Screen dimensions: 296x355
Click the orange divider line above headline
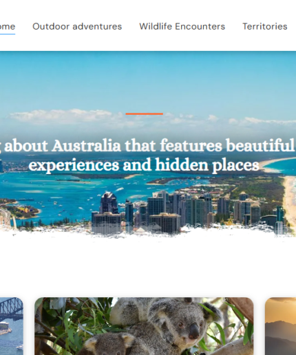tap(145, 114)
